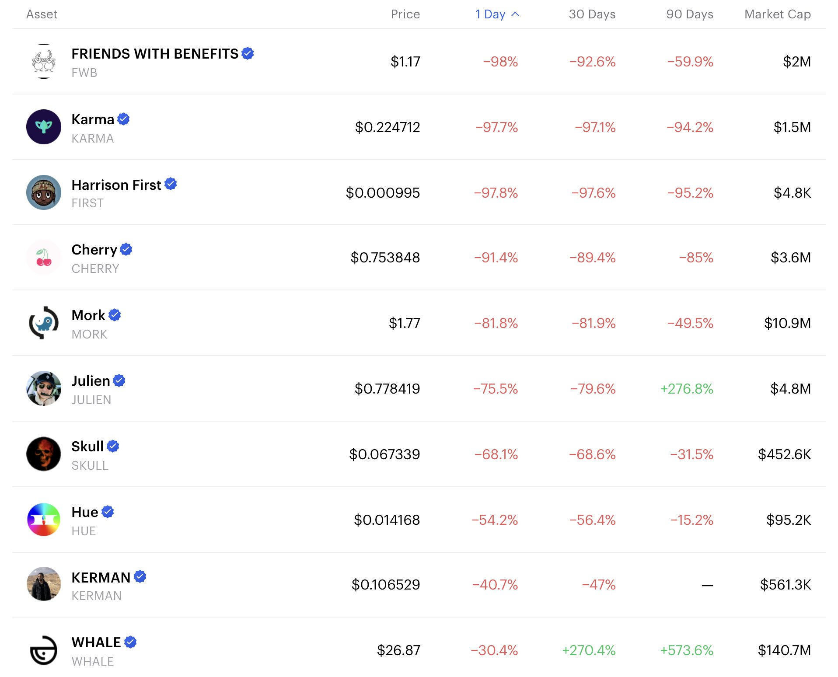Sort table by 90 Days column
The width and height of the screenshot is (838, 677).
pos(689,14)
